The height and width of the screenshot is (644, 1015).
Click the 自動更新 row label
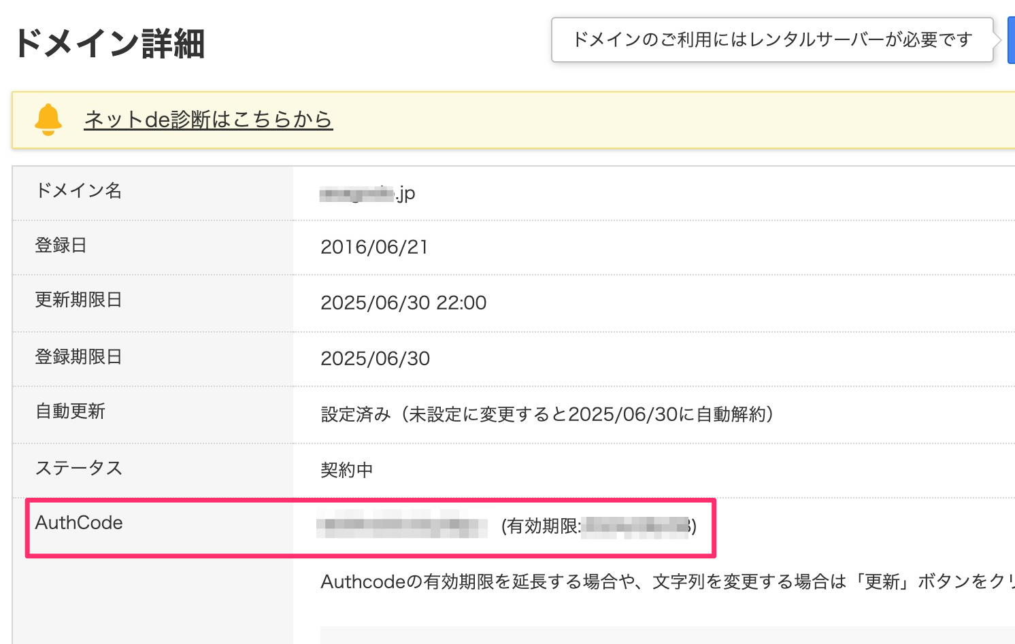[x=70, y=411]
